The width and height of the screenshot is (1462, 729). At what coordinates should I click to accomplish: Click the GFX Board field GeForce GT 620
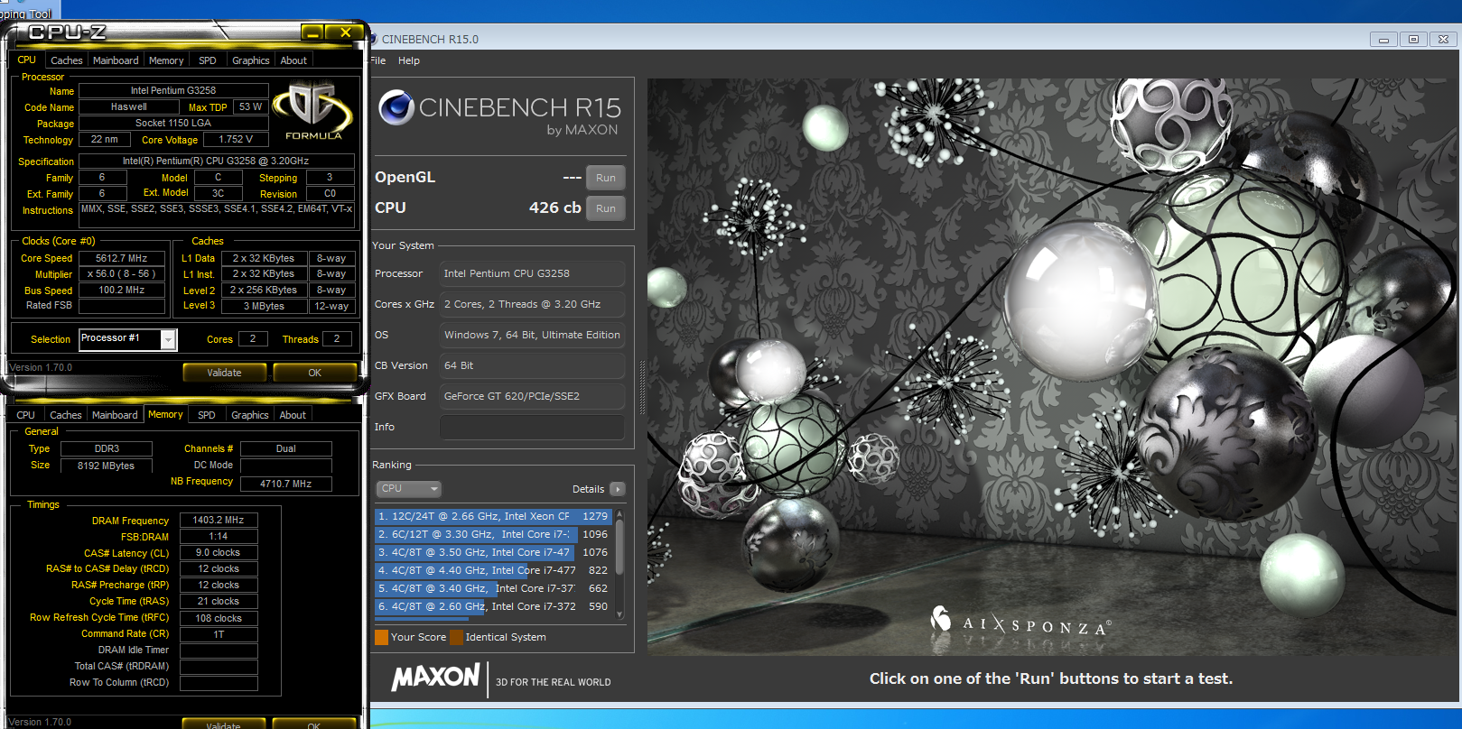(x=532, y=396)
